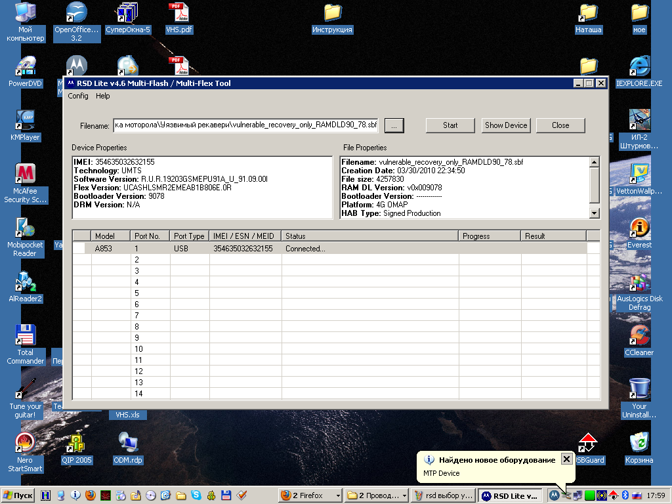672x504 pixels.
Task: Click the checkmark quick launch icon
Action: pyautogui.click(x=241, y=495)
